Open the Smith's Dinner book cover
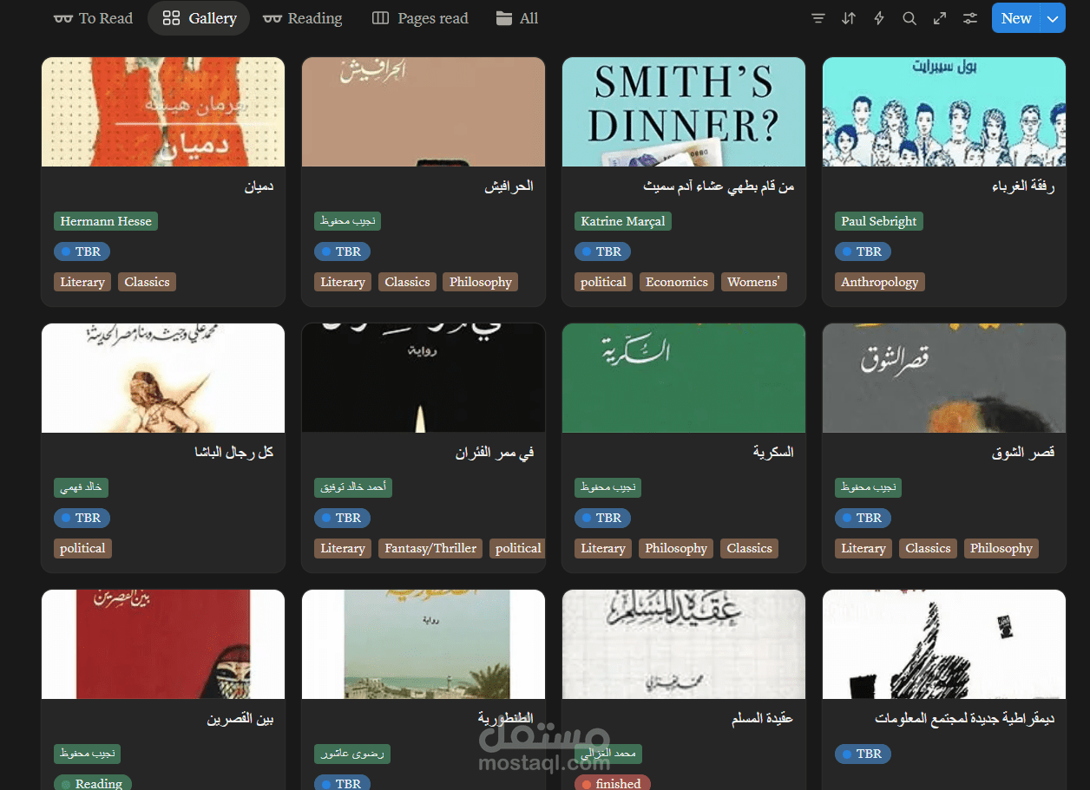The image size is (1090, 790). coord(684,112)
